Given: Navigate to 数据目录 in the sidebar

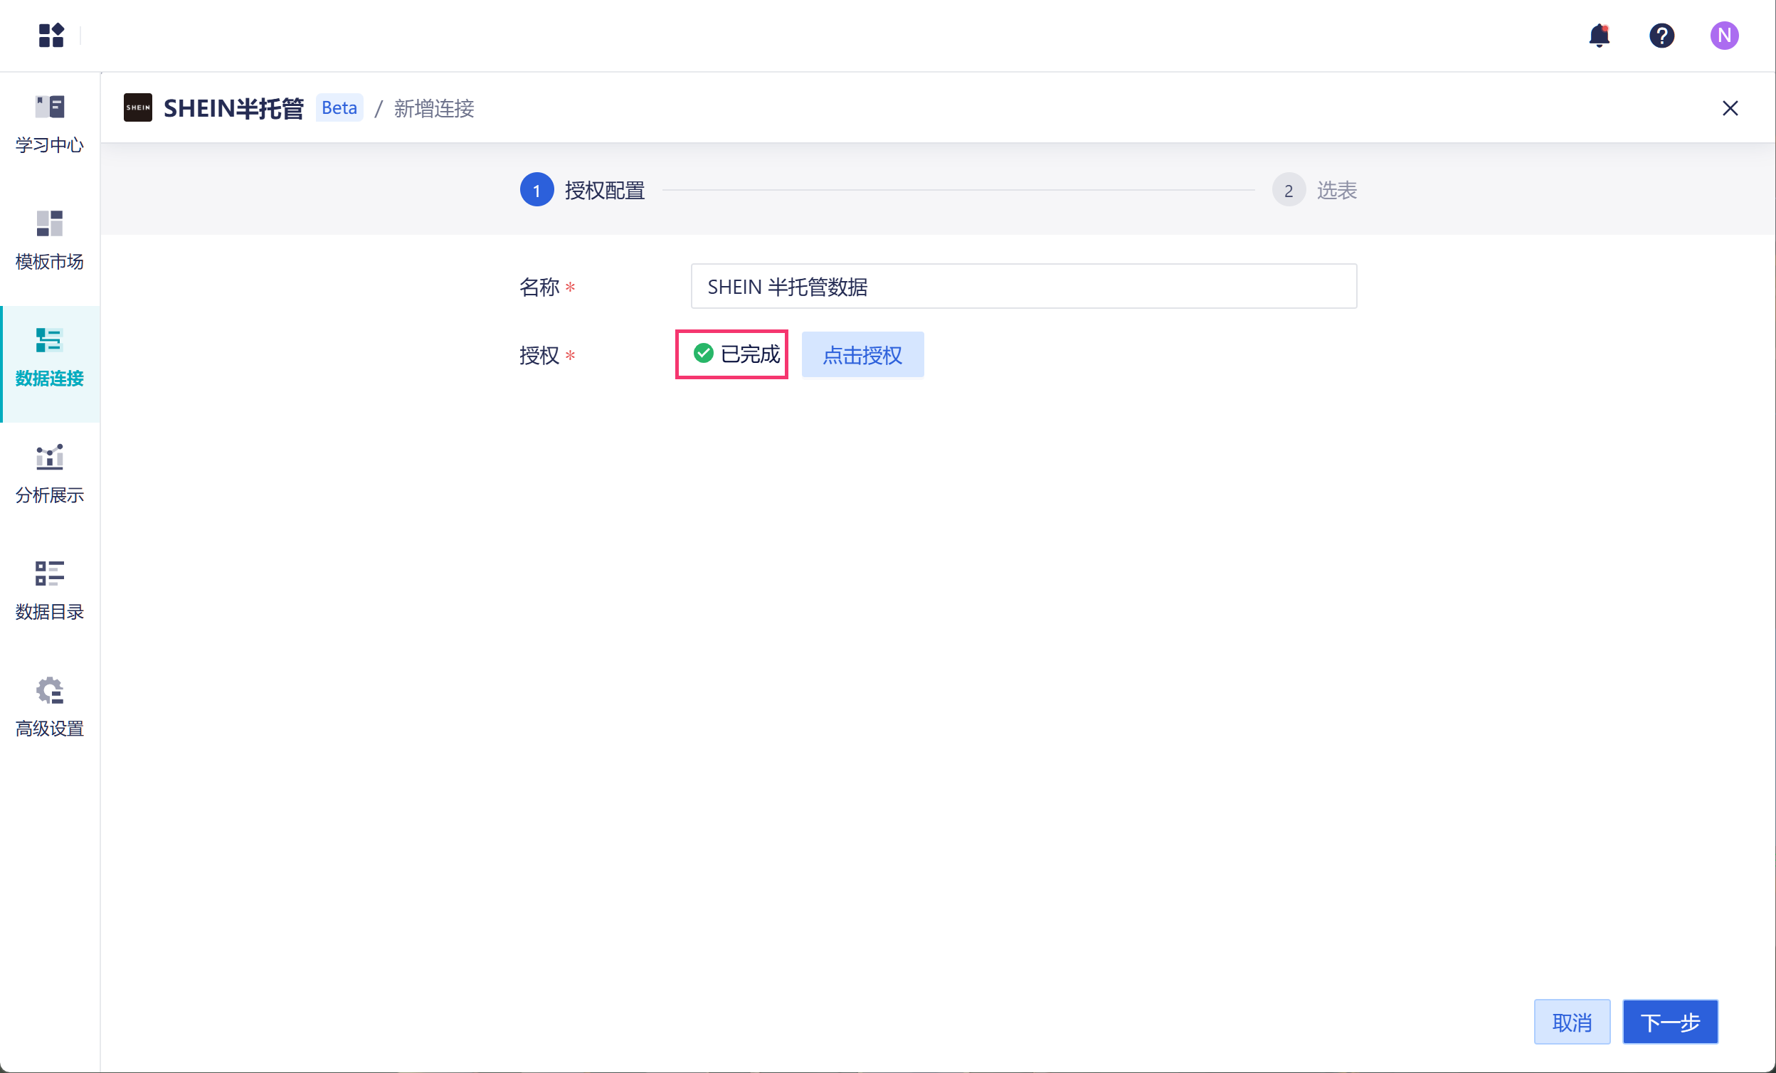Looking at the screenshot, I should [x=50, y=591].
